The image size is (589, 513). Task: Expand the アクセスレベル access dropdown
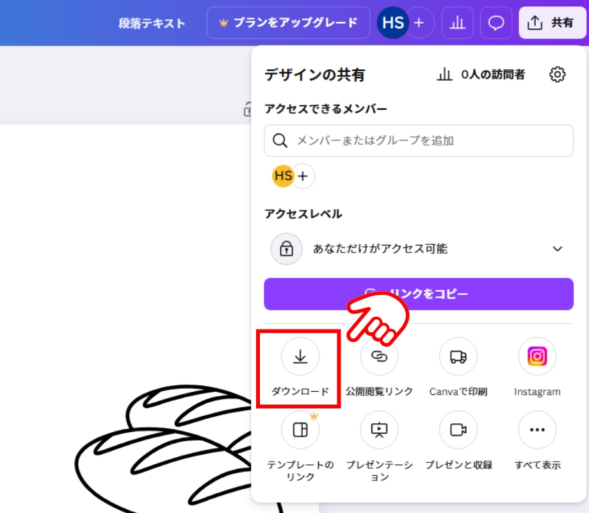pyautogui.click(x=556, y=249)
